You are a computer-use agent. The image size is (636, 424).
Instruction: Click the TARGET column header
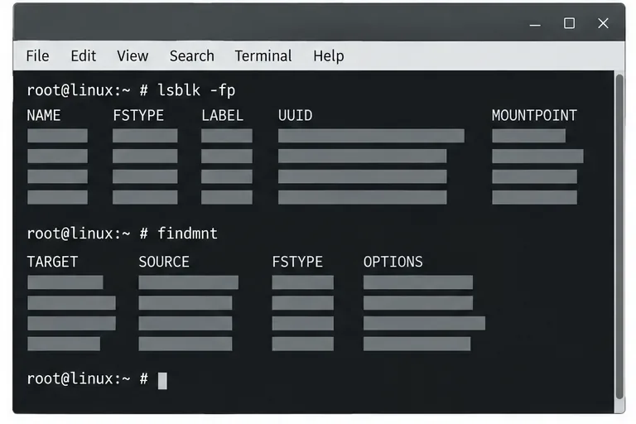click(52, 262)
